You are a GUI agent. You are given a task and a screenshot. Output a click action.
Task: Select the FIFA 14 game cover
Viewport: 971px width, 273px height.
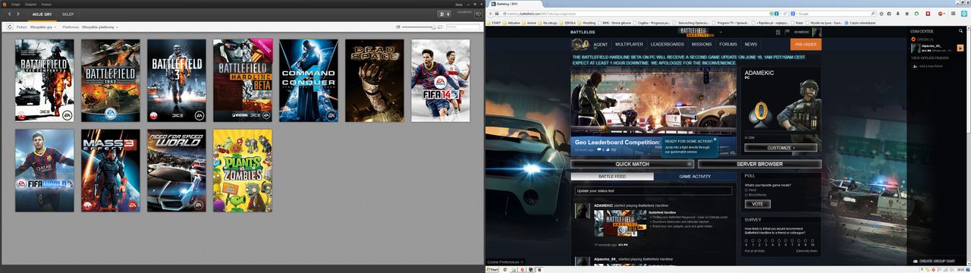pos(441,80)
